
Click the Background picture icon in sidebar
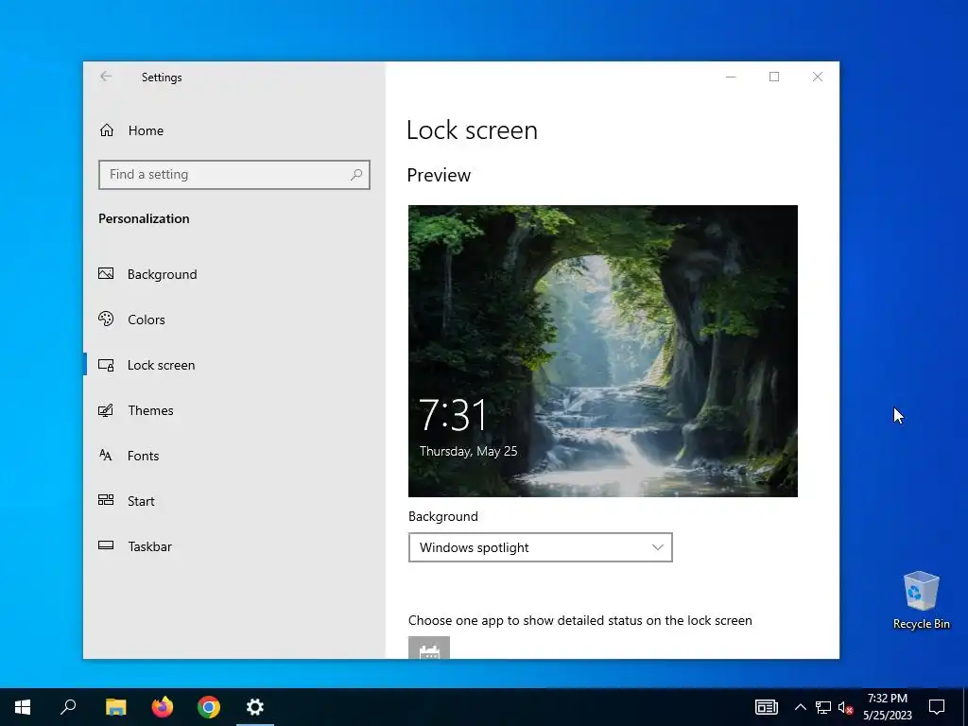[x=106, y=273]
